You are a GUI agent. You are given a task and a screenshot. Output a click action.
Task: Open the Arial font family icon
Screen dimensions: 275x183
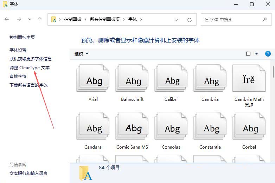[93, 78]
